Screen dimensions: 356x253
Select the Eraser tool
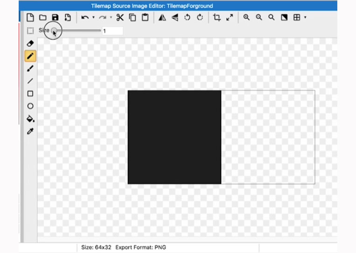[30, 43]
